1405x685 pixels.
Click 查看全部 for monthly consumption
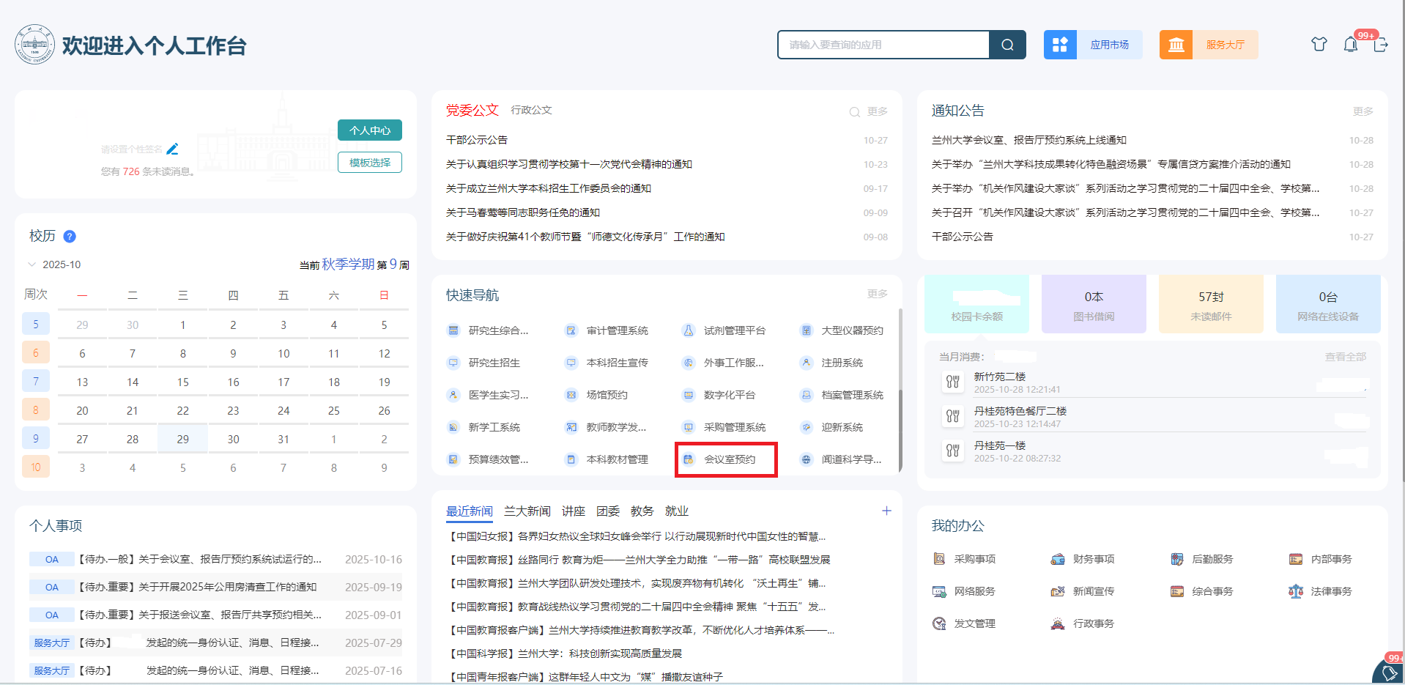click(1345, 357)
